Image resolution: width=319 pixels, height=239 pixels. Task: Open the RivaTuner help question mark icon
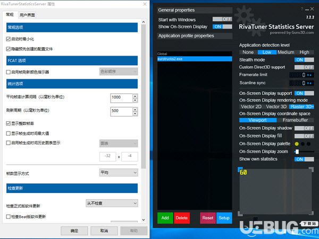coord(301,9)
